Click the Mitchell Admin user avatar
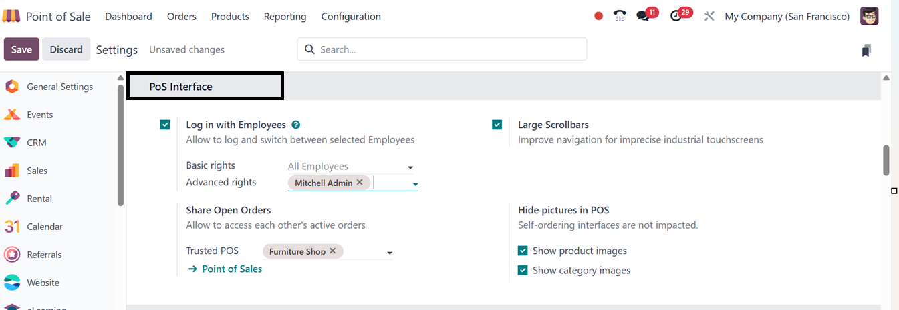This screenshot has width=899, height=310. click(x=869, y=16)
